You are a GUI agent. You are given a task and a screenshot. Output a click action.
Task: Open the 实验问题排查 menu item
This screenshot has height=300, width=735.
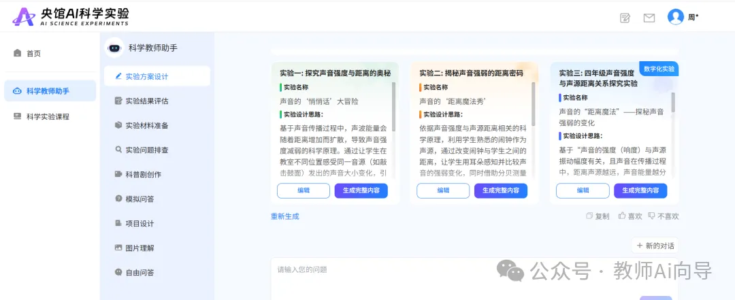click(x=157, y=150)
